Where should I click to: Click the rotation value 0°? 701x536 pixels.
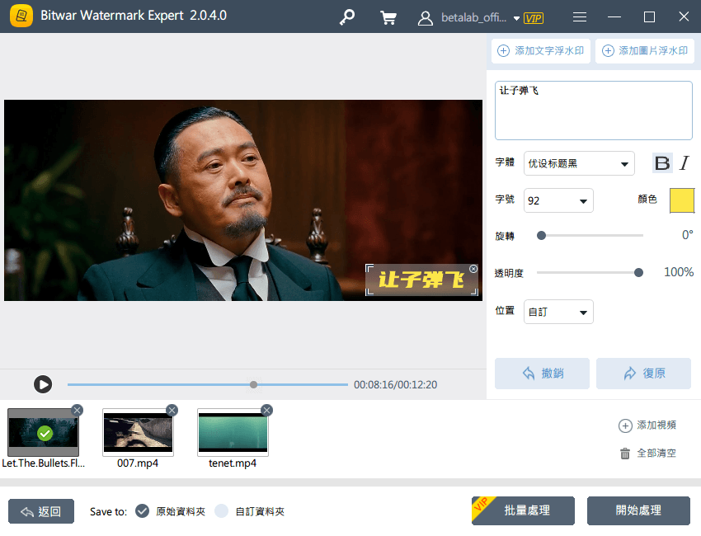pyautogui.click(x=688, y=235)
